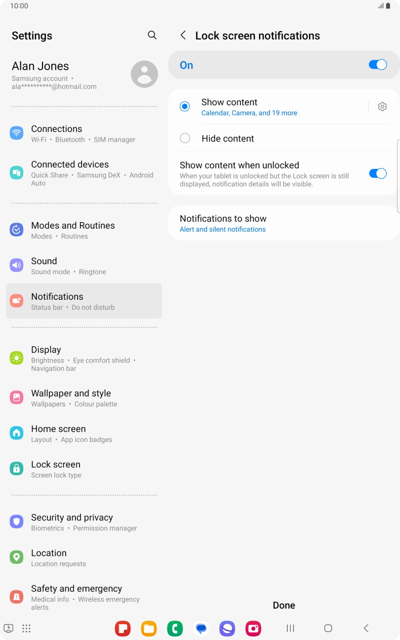Open the app drawer grid icon

point(27,628)
